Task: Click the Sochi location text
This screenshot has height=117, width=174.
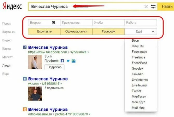Action: 48,56
